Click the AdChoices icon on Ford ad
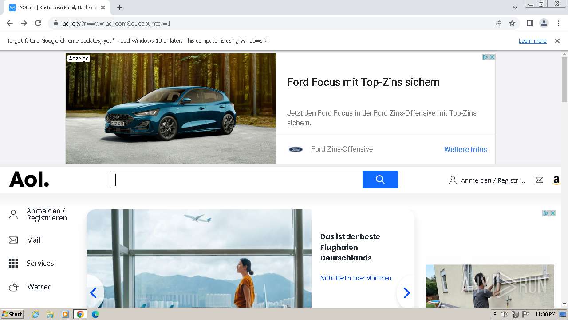568x320 pixels. [x=485, y=57]
